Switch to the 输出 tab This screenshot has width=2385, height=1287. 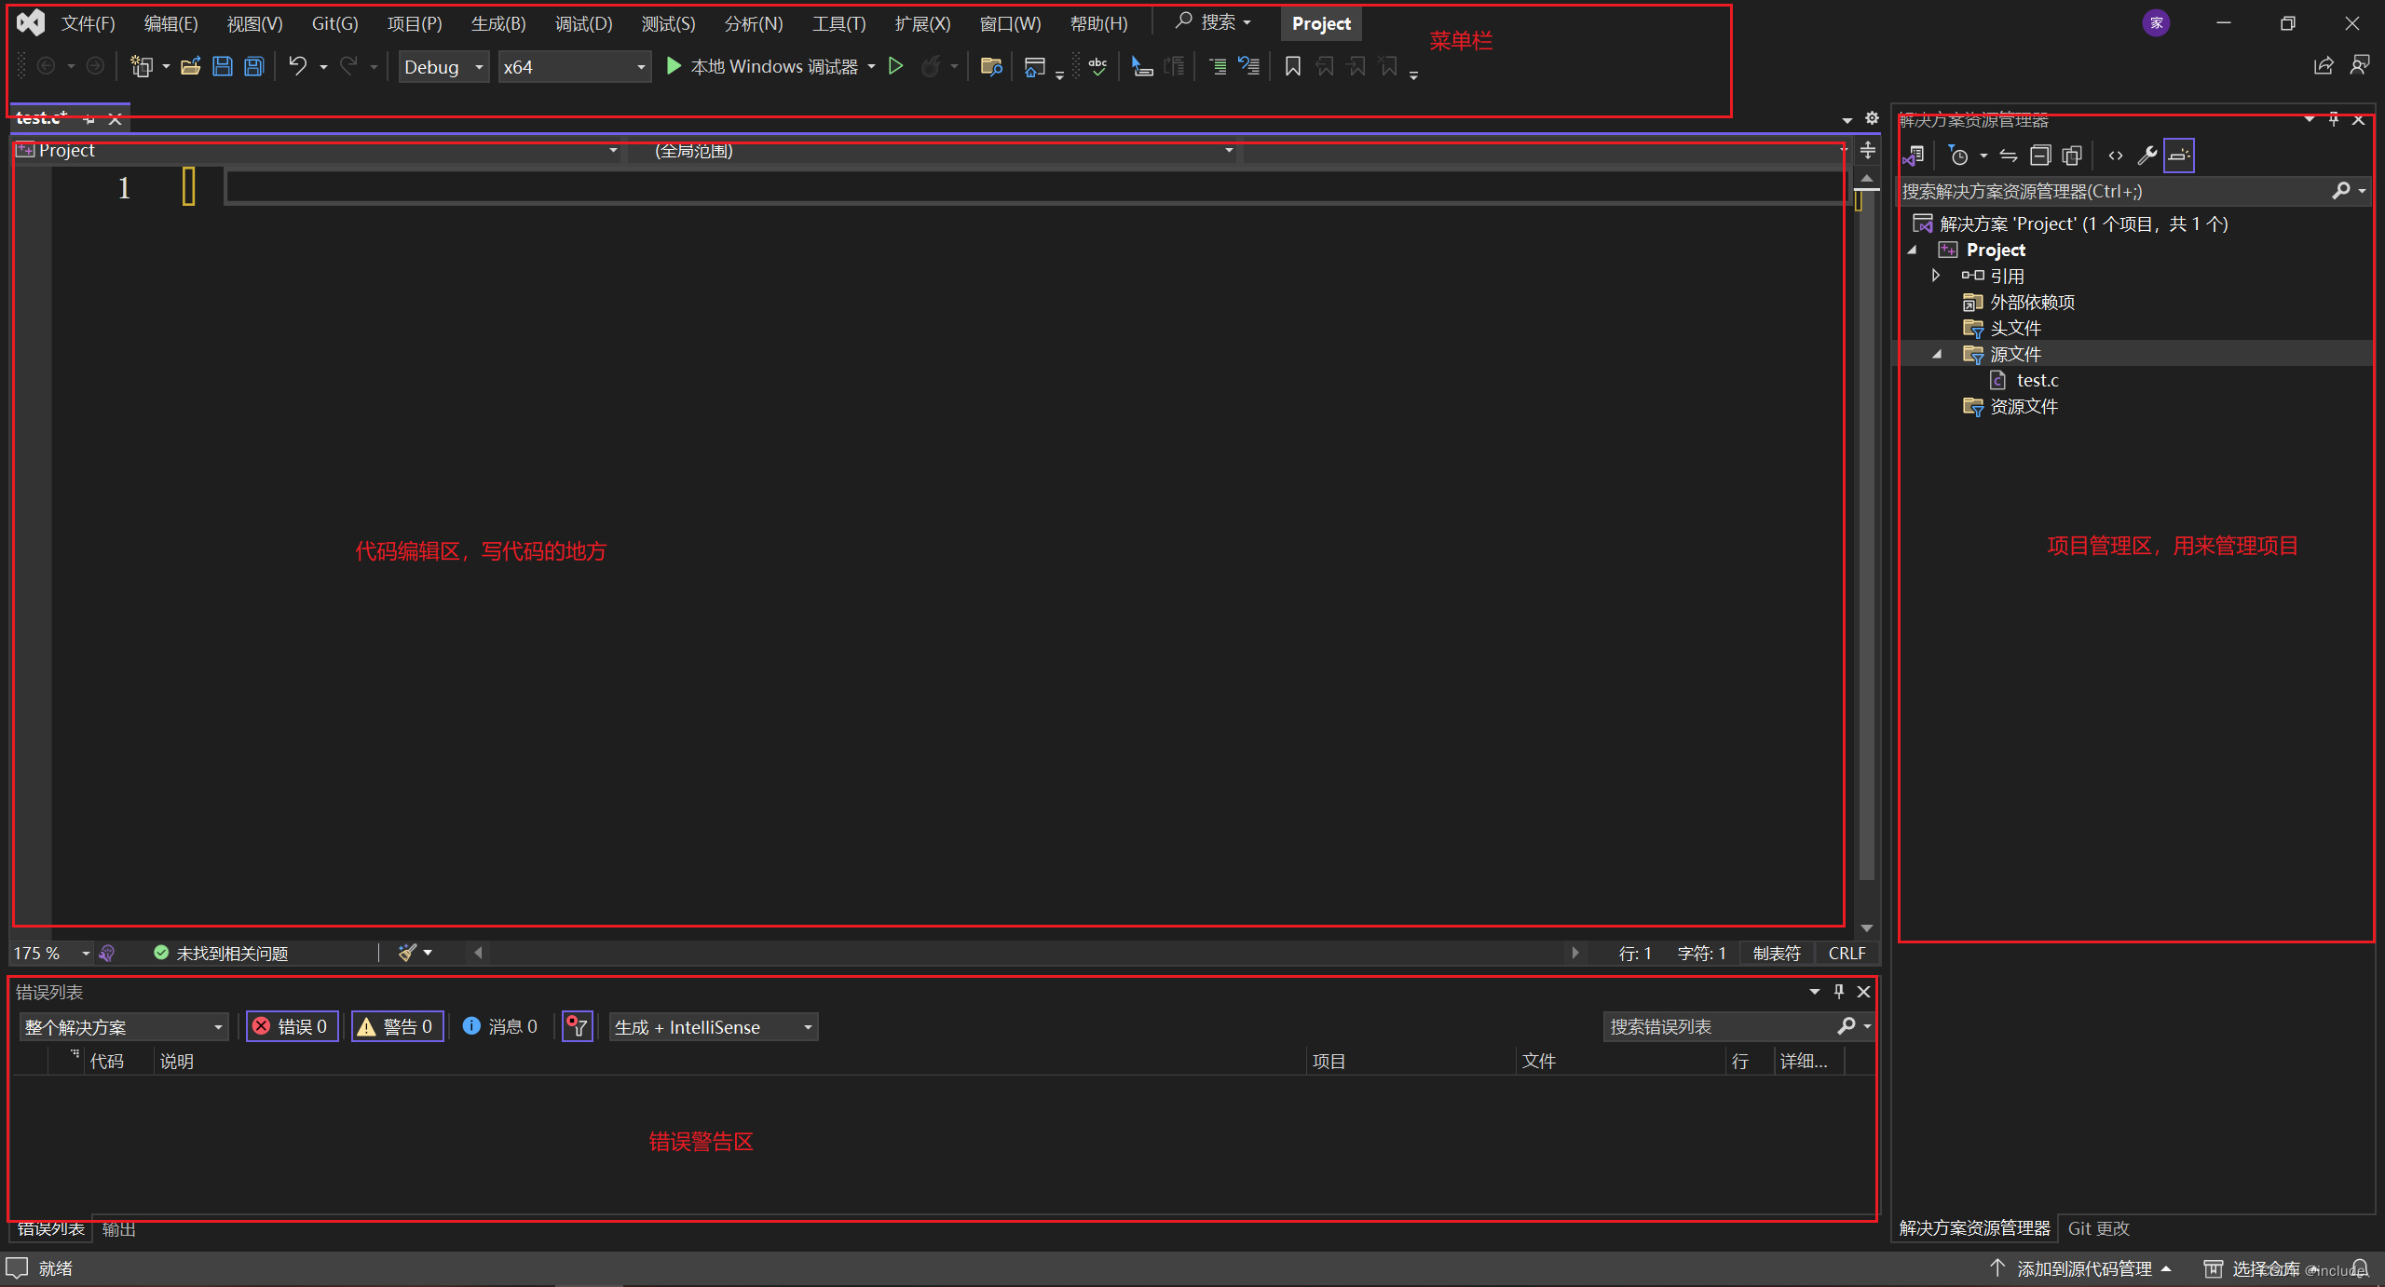(119, 1229)
